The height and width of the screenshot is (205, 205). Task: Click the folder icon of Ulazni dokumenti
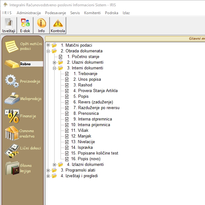(x=61, y=62)
